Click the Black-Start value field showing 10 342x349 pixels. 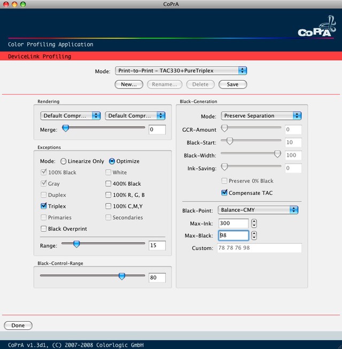click(x=293, y=142)
